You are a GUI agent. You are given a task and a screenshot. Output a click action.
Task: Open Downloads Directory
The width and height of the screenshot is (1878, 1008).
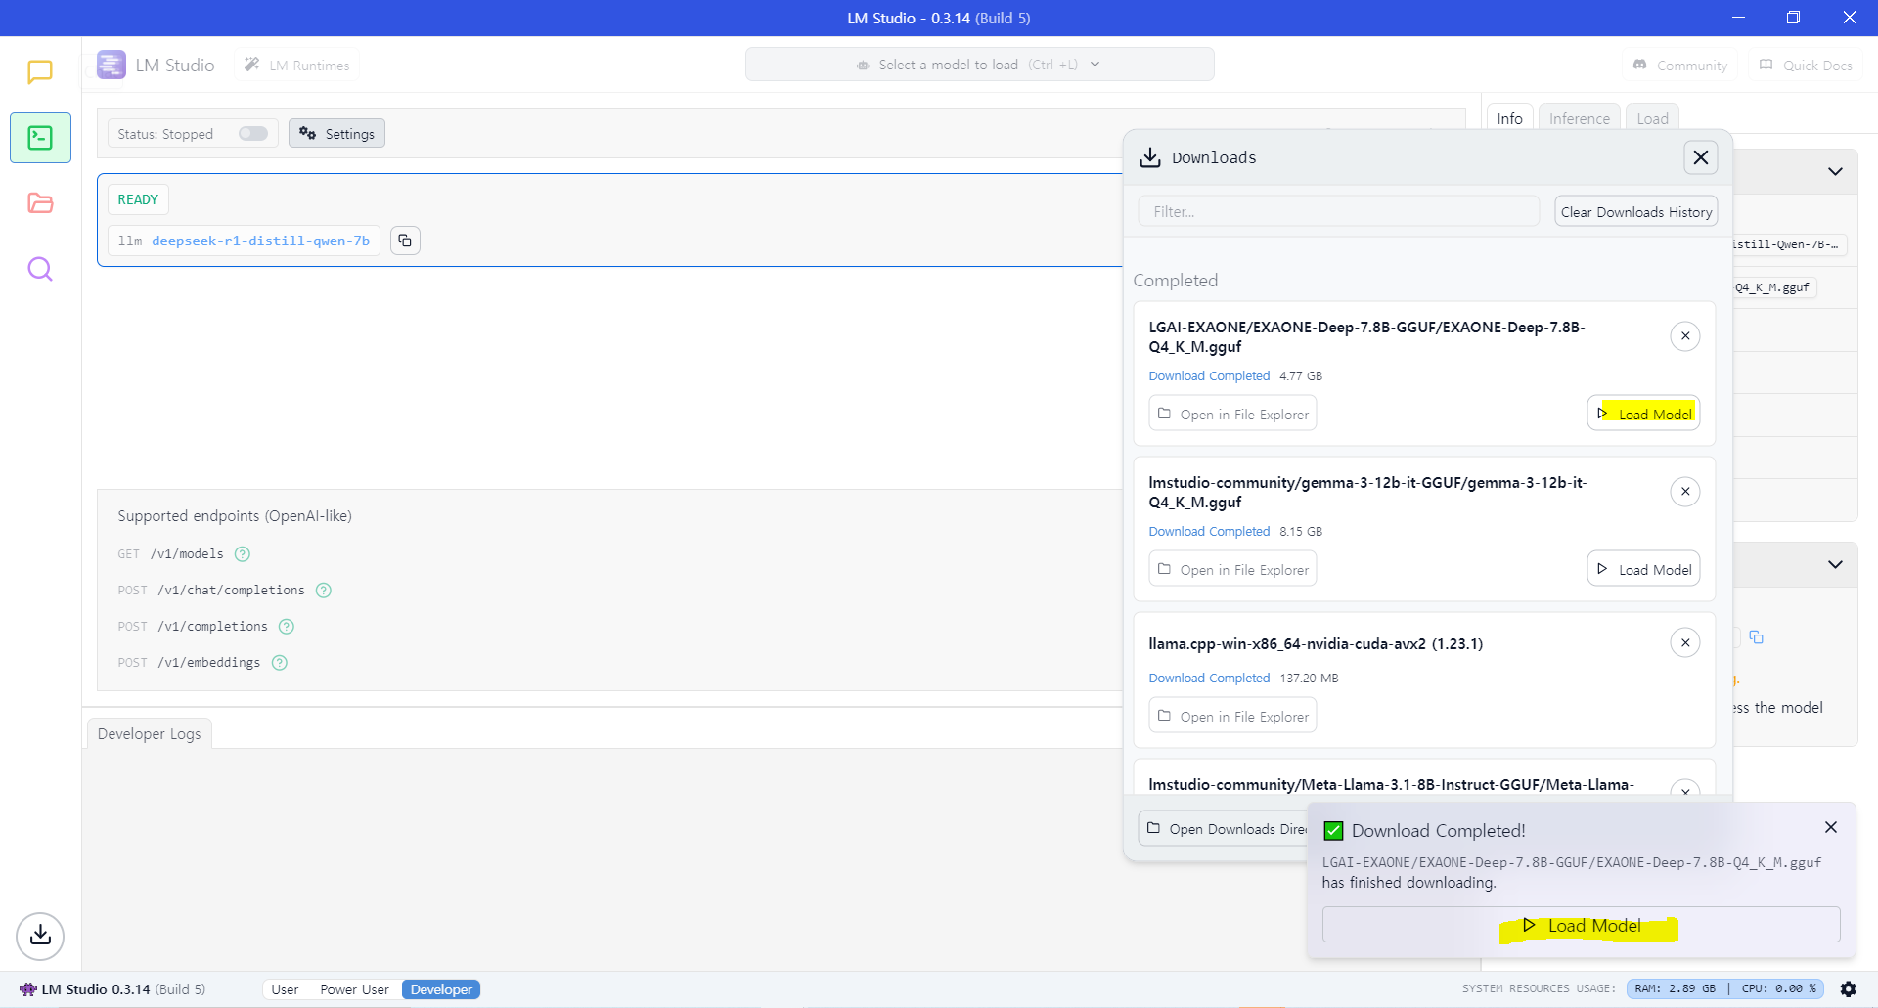1225,829
